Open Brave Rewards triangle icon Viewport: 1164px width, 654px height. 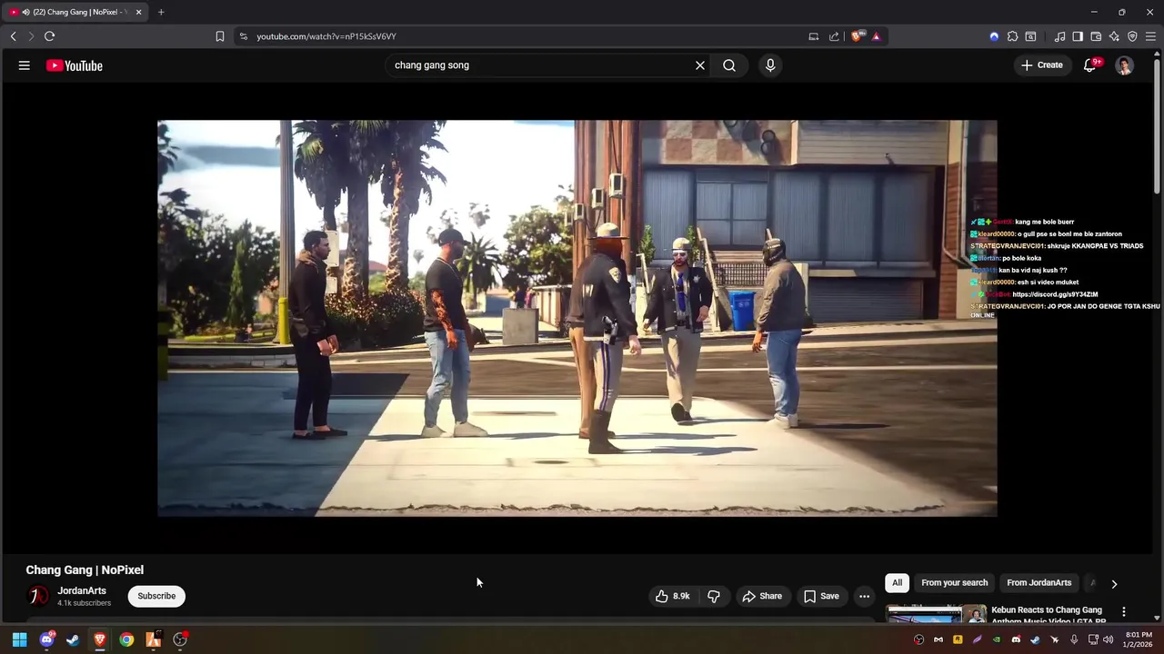[876, 36]
